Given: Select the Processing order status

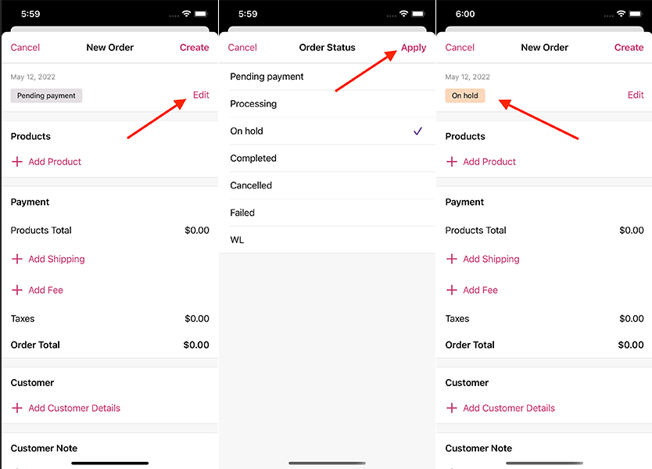Looking at the screenshot, I should [253, 104].
